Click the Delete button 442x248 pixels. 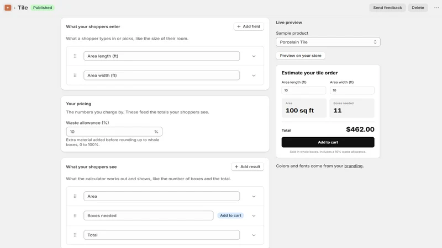click(x=418, y=8)
